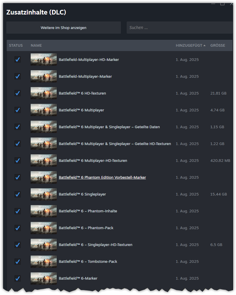Open thumbnail of Battlefield-Multiplayer-HD-Marker

[x=43, y=59]
